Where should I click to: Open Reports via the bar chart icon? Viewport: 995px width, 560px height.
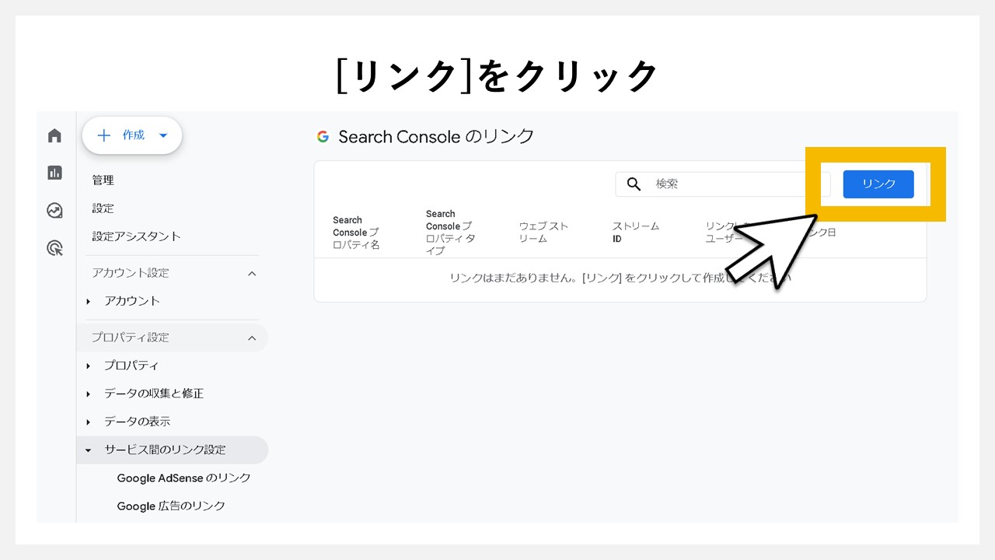(54, 173)
